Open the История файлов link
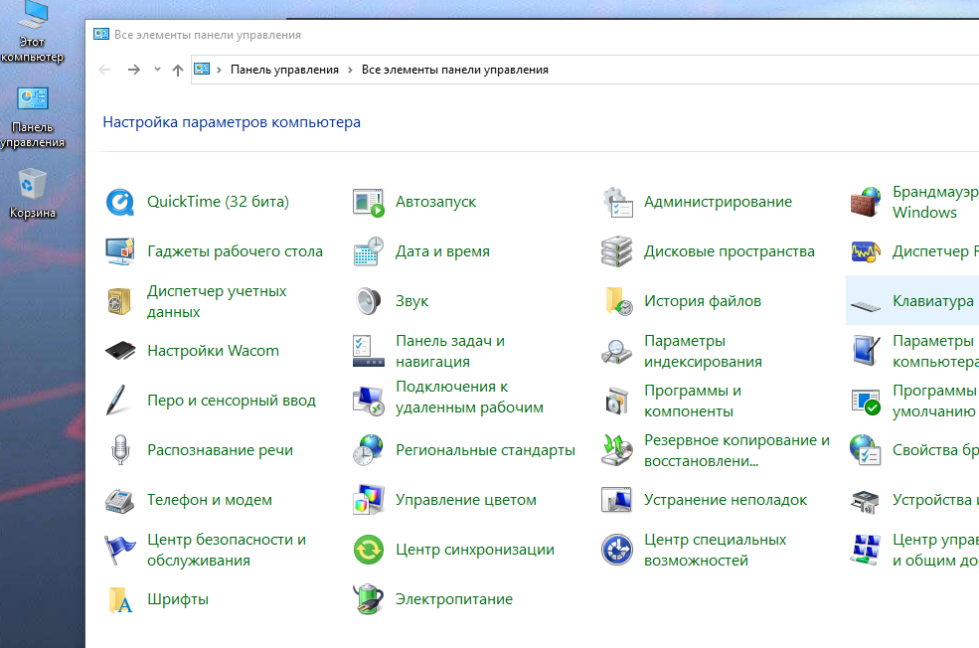This screenshot has height=648, width=979. point(703,301)
